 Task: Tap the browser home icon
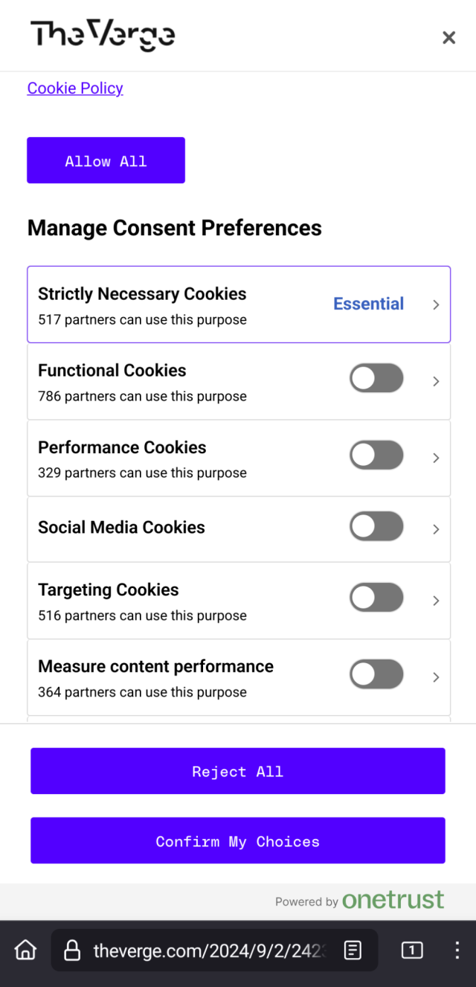pos(25,950)
